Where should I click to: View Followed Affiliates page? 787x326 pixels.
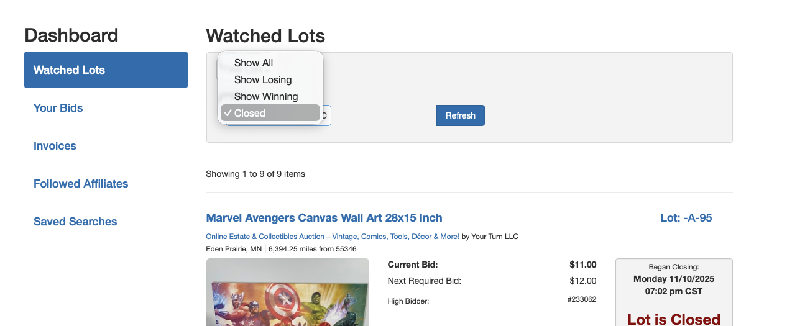click(x=81, y=184)
